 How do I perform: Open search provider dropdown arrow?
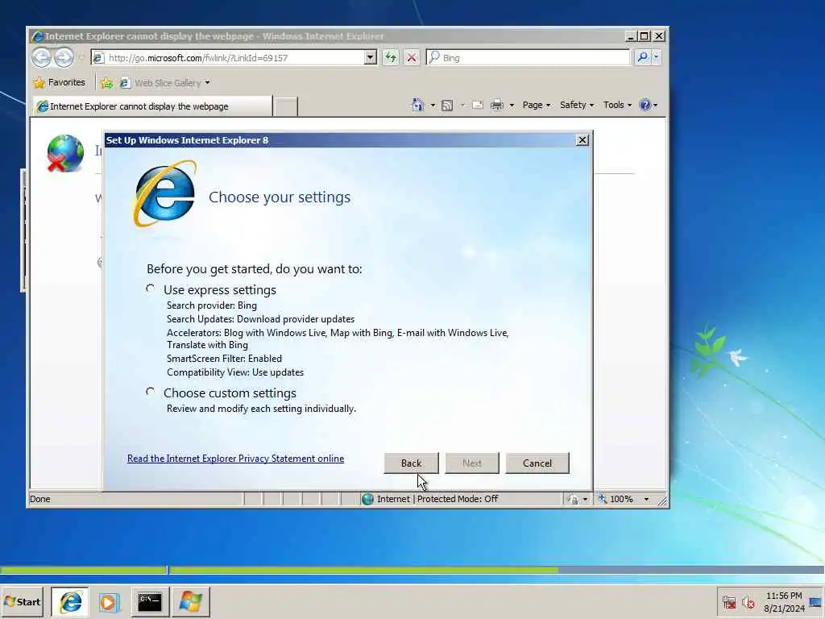click(656, 57)
